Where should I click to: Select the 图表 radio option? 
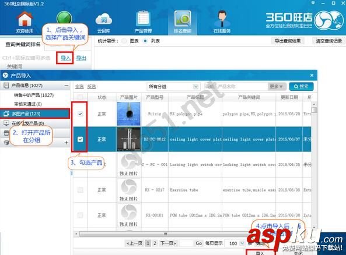pyautogui.click(x=124, y=41)
